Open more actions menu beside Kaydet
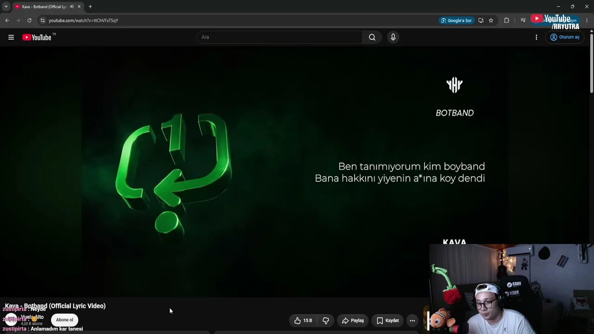The image size is (594, 334). click(x=412, y=321)
